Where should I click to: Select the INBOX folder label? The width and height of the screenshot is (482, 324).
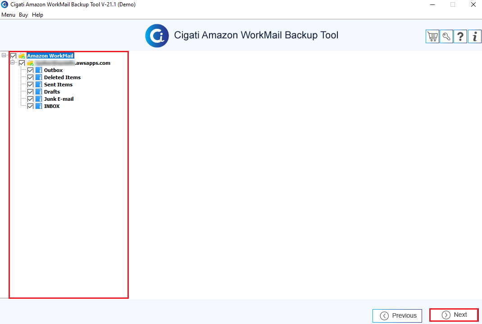52,106
